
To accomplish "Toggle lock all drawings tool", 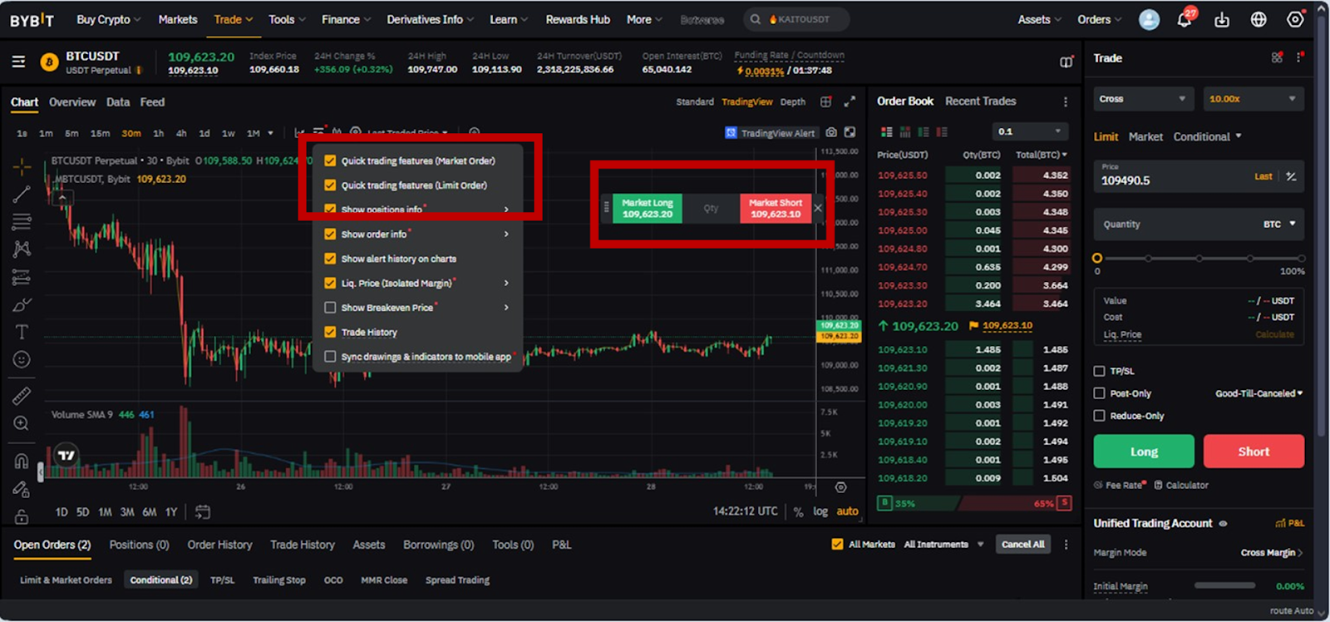I will (22, 516).
